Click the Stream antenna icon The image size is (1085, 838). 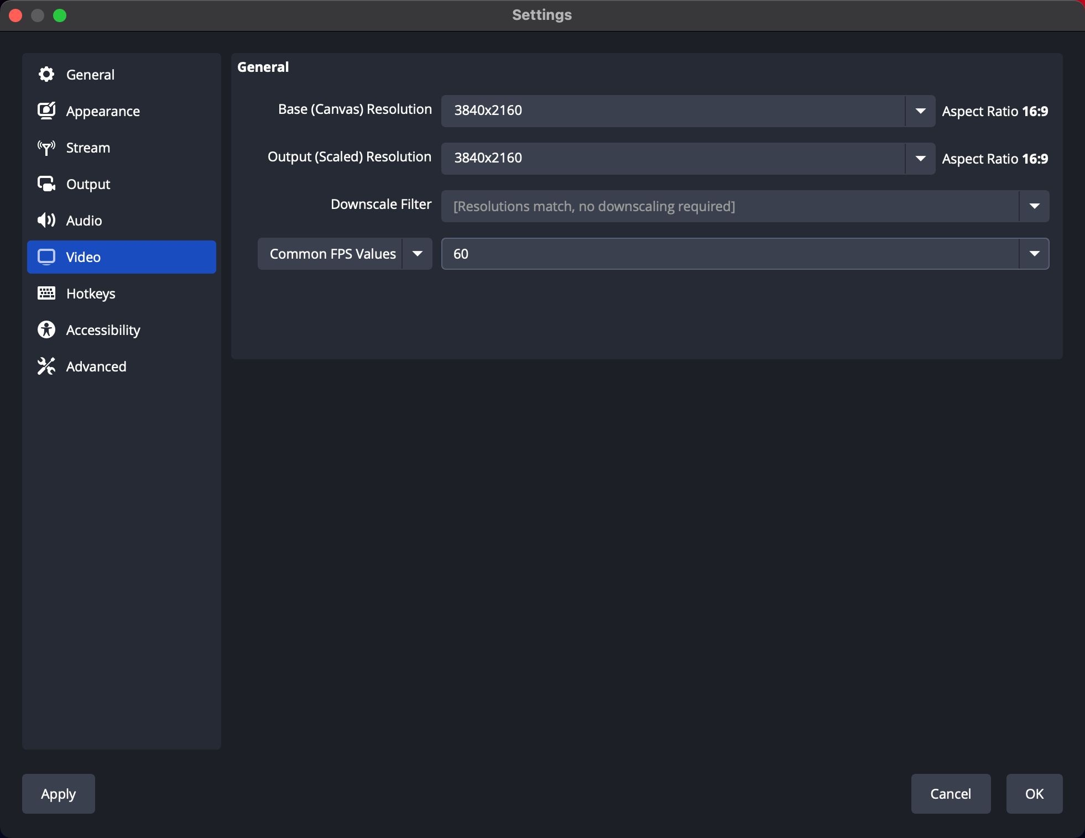tap(46, 148)
